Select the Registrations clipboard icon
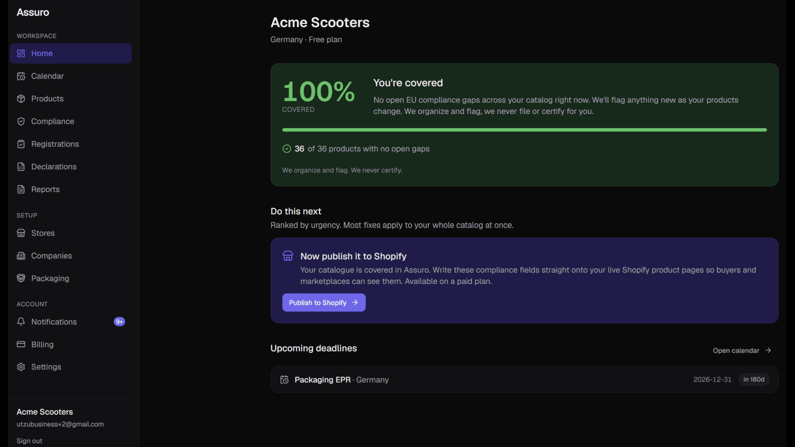The height and width of the screenshot is (447, 795). pos(21,144)
